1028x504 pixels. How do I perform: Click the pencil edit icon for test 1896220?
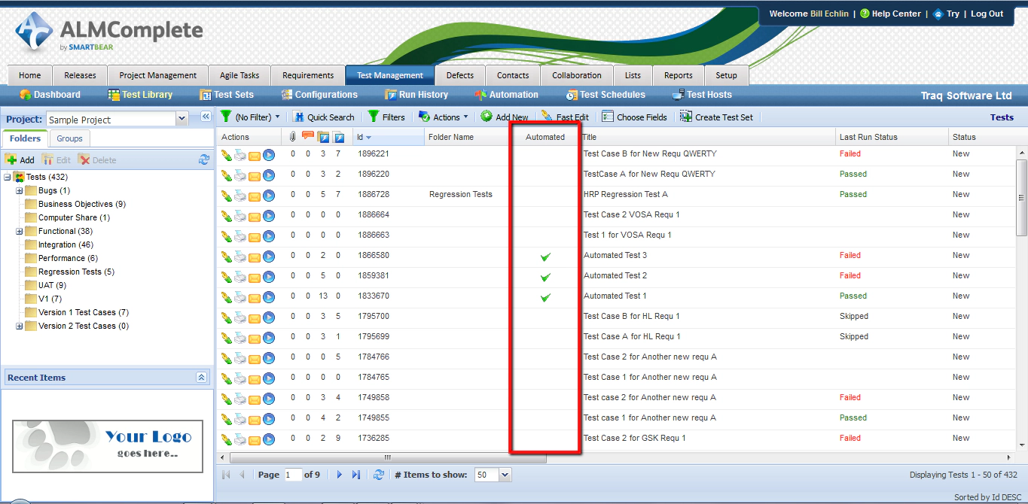226,175
